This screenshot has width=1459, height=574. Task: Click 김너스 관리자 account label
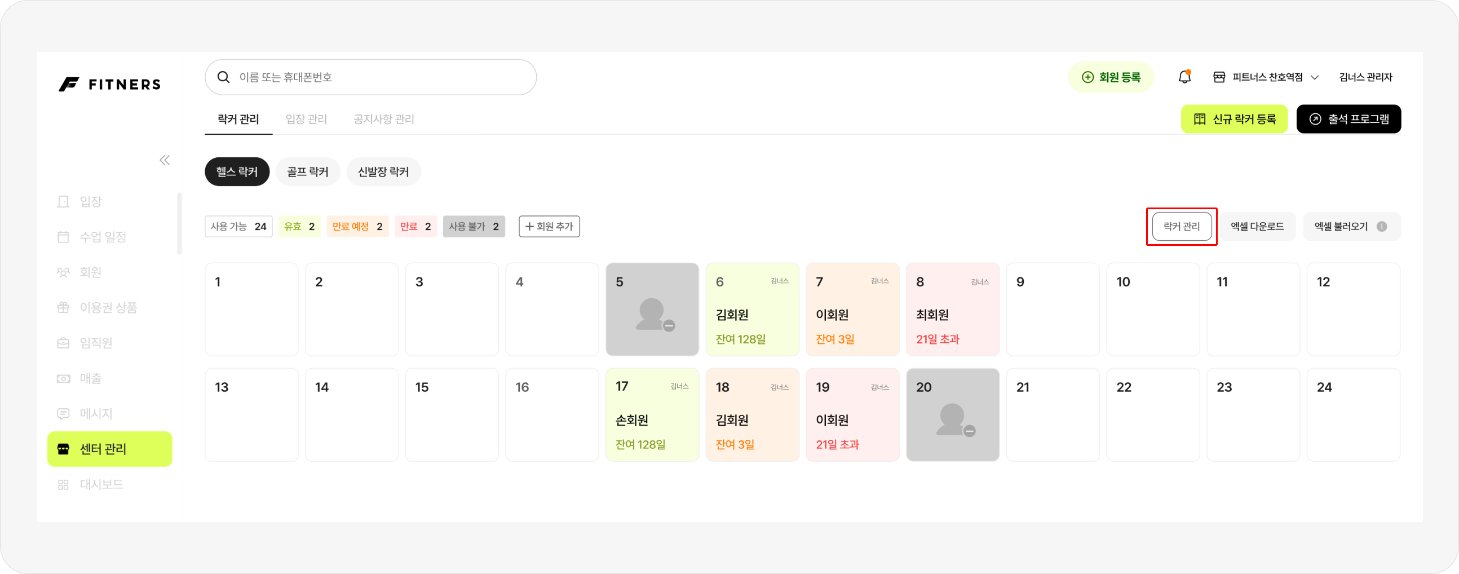coord(1365,77)
